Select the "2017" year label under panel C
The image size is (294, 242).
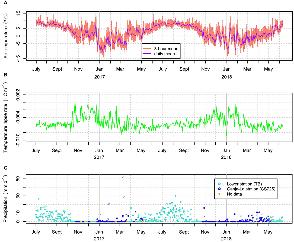(x=99, y=239)
